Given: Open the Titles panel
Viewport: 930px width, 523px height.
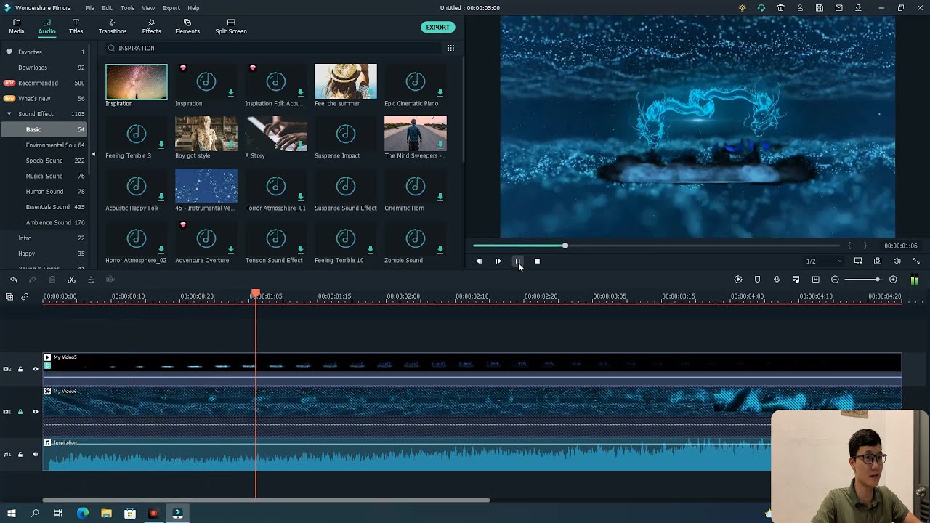Looking at the screenshot, I should click(x=76, y=27).
